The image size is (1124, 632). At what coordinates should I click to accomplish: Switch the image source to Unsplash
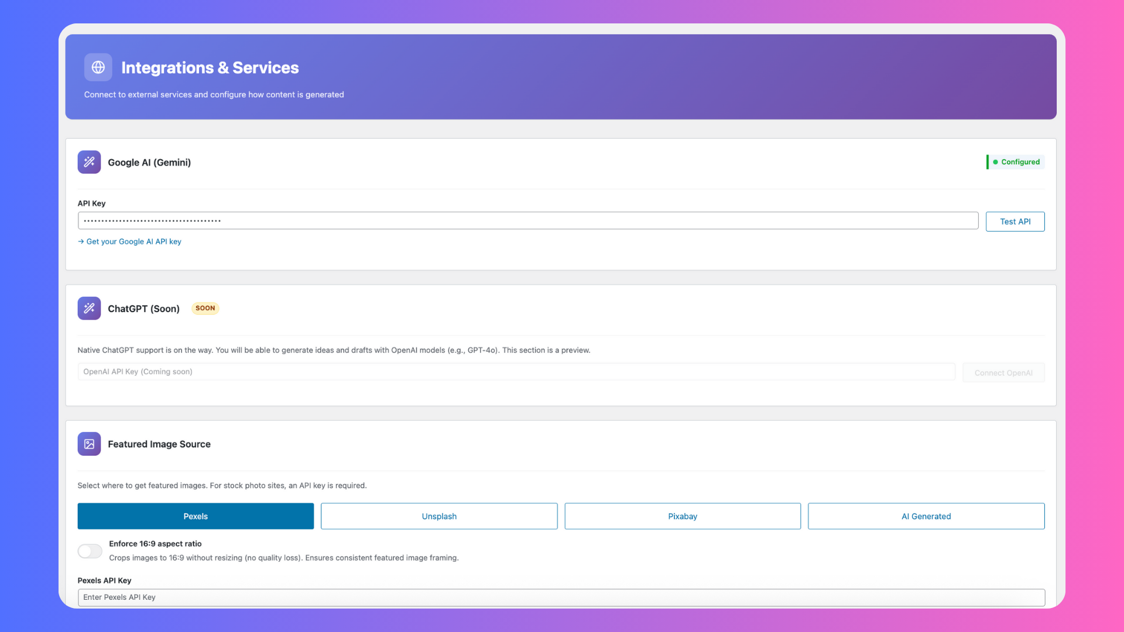point(439,516)
